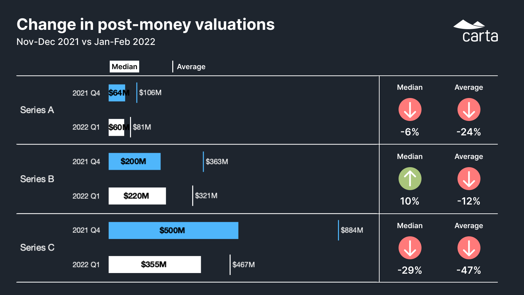Click the -47% average change value
This screenshot has width=524, height=295.
point(469,270)
